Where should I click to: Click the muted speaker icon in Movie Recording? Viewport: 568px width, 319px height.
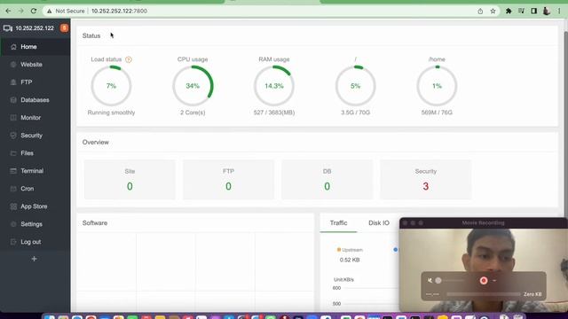point(430,280)
